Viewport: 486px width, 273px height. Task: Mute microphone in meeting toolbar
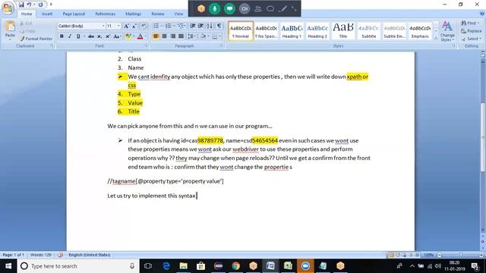(214, 8)
